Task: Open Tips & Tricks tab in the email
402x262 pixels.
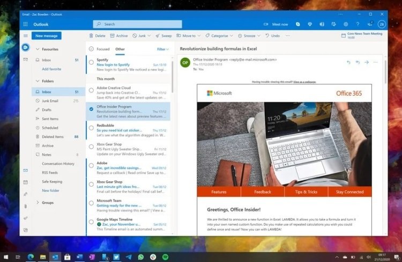Action: click(306, 191)
